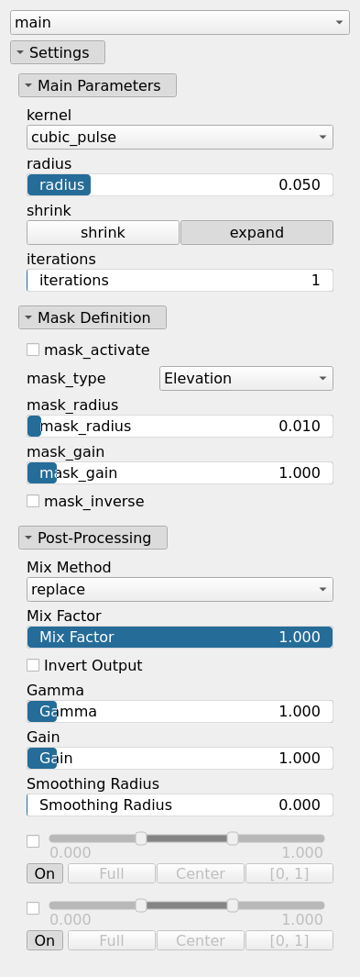Open the kernel cubic_pulse dropdown

click(180, 137)
